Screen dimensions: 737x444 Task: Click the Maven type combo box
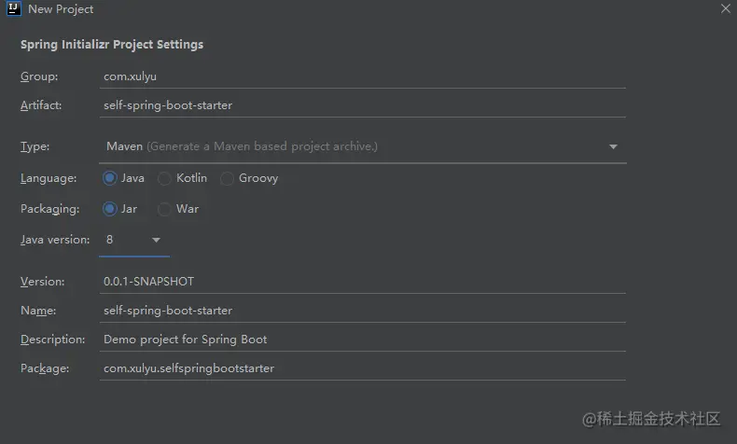pos(355,146)
